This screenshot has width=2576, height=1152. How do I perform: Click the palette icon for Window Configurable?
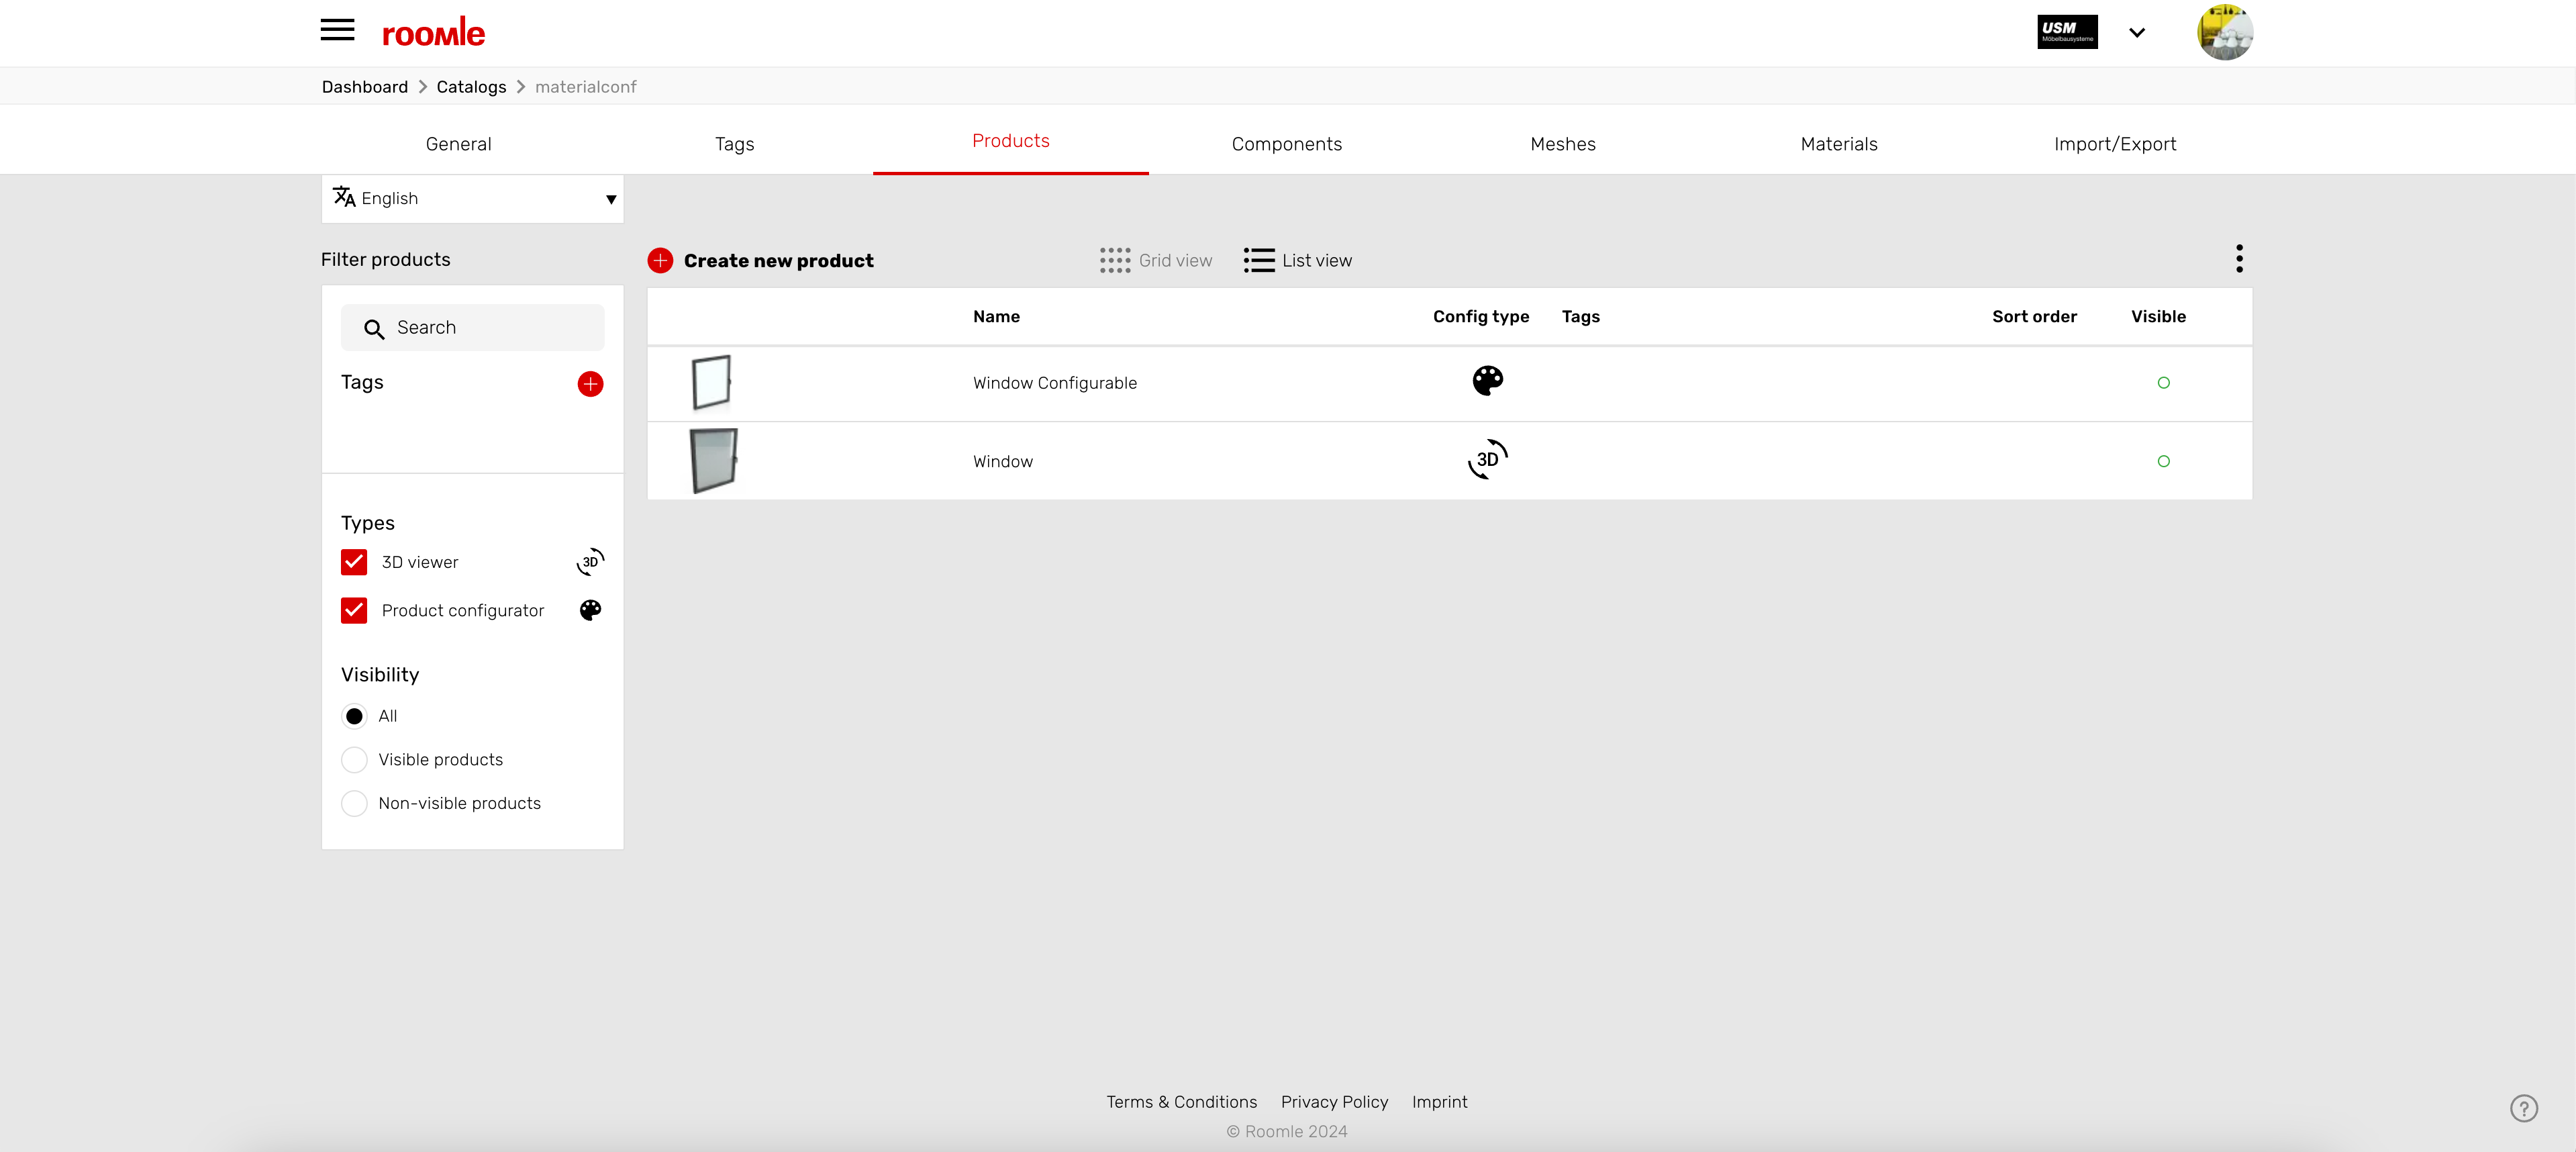1487,381
